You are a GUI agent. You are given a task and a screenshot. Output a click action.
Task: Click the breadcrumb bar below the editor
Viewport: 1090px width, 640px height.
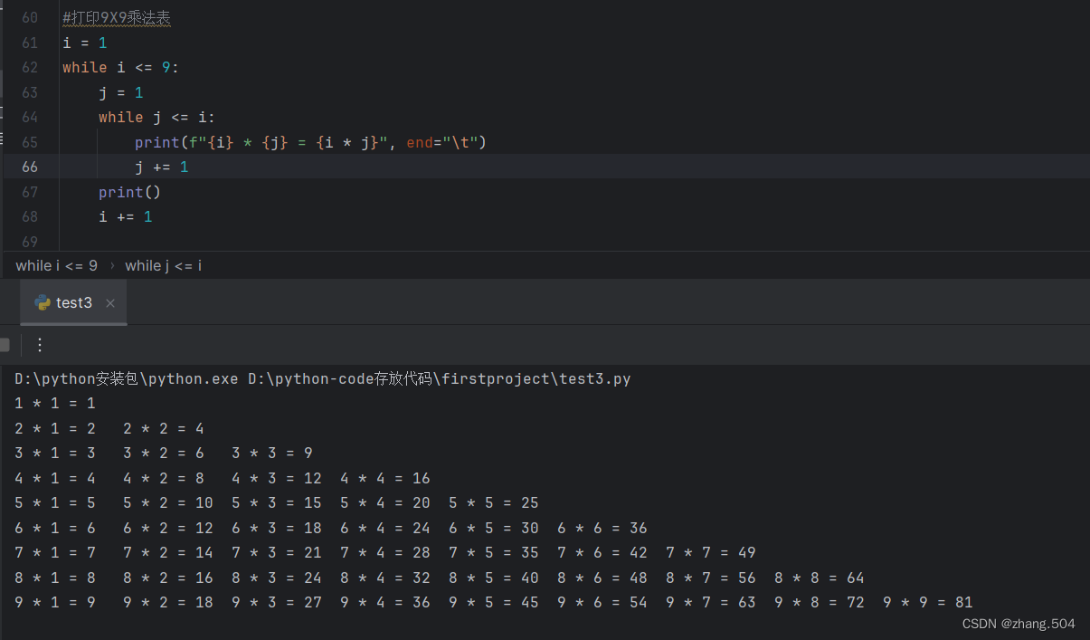(362, 265)
